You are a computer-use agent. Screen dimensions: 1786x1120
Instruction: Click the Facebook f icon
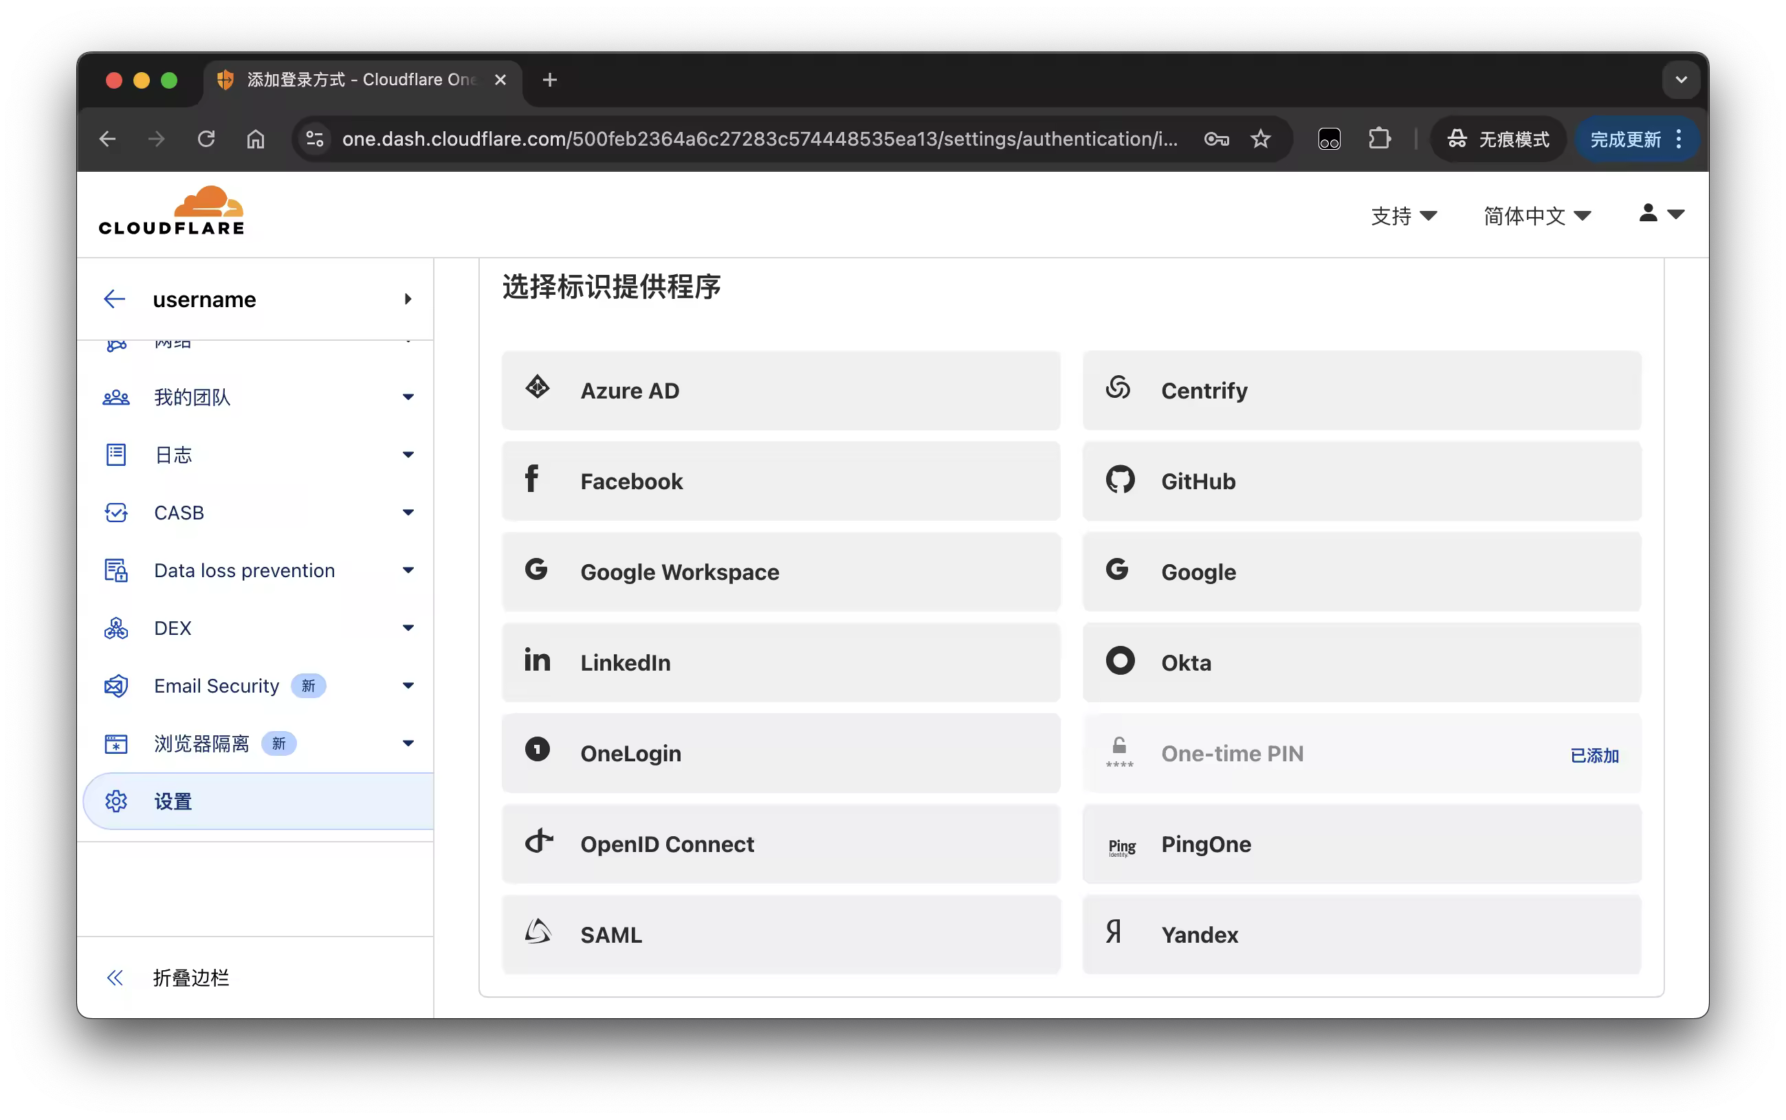coord(531,478)
